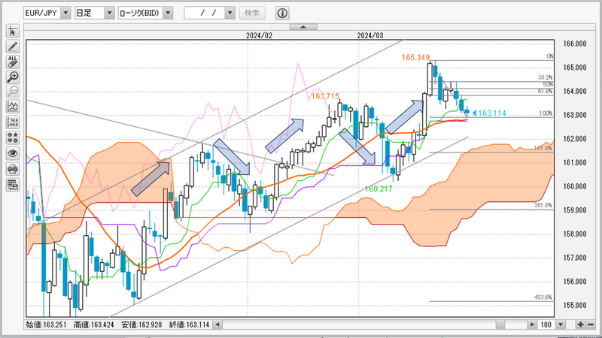Screen dimensions: 602x338
Task: Collapse the top panel with up-arrow handle
Action: (303, 27)
